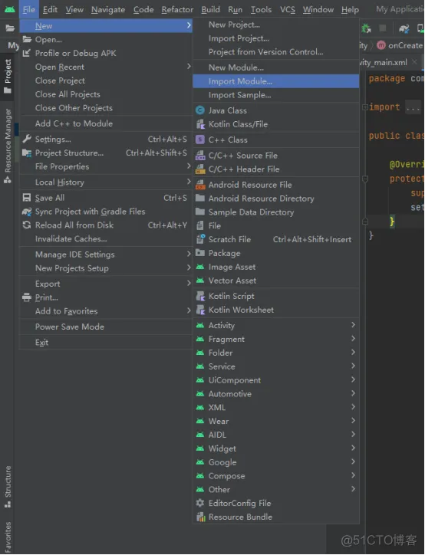Expand the Widget submenu arrow
The height and width of the screenshot is (555, 425).
[x=353, y=448]
